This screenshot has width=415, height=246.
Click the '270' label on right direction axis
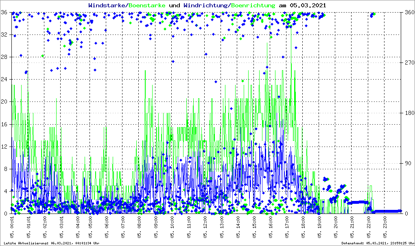point(408,63)
